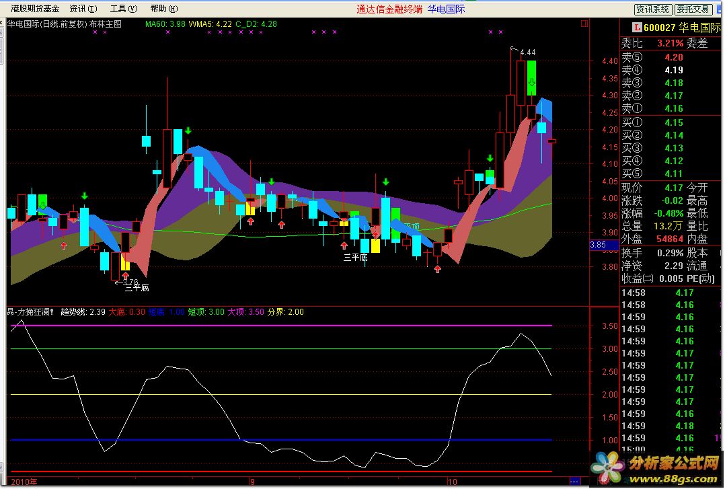The image size is (725, 489).
Task: Click the 短顶: 3.00 label
Action: tap(206, 312)
